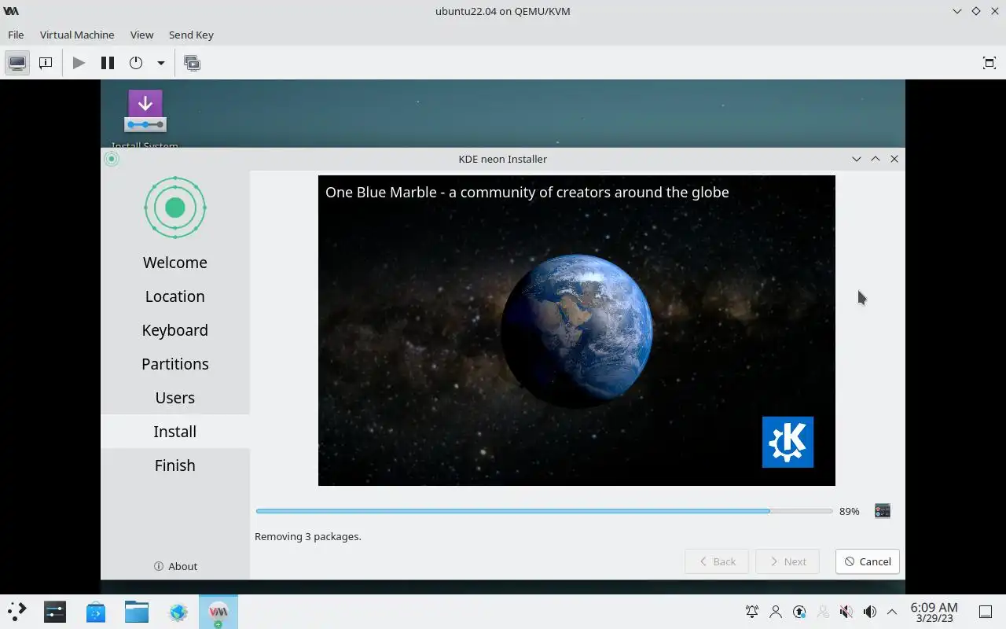Open the Install System desktop icon
The width and height of the screenshot is (1006, 629).
tap(145, 118)
